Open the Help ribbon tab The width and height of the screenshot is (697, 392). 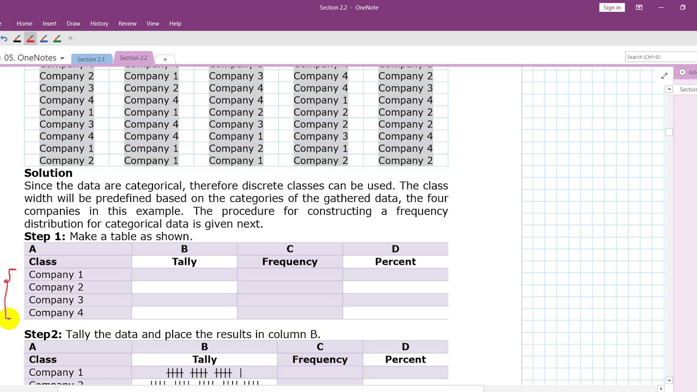click(175, 23)
